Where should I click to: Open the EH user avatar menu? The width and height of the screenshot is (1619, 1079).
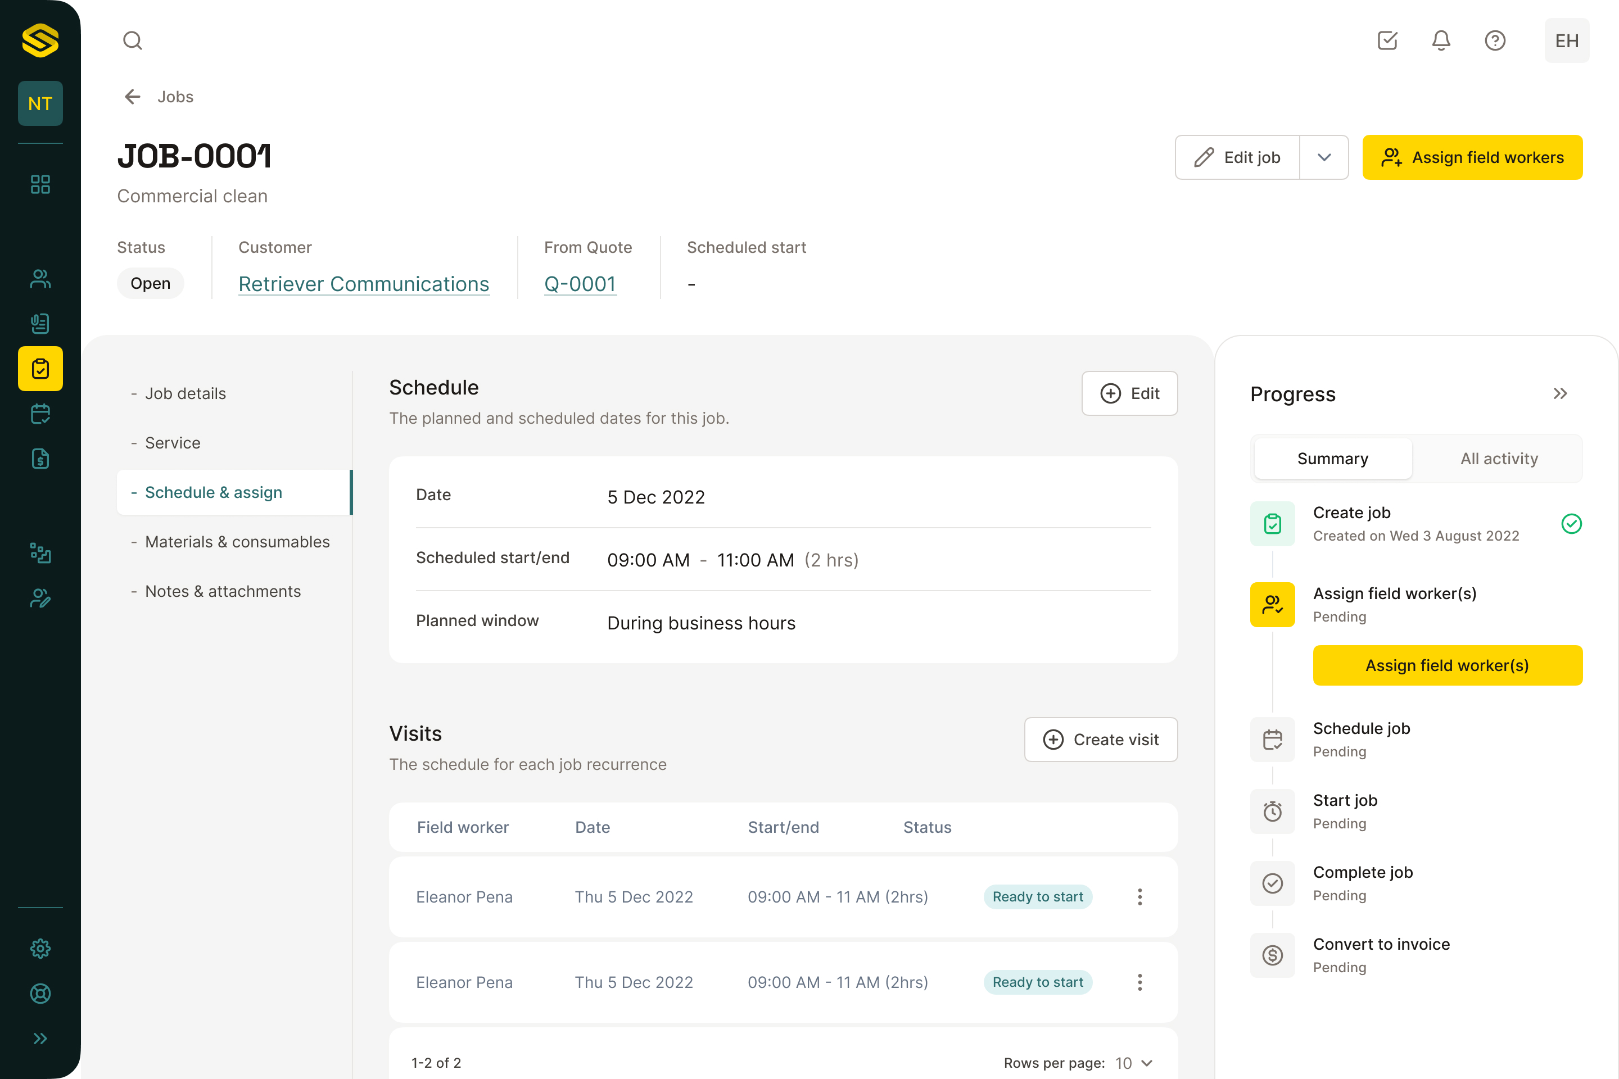pos(1567,40)
